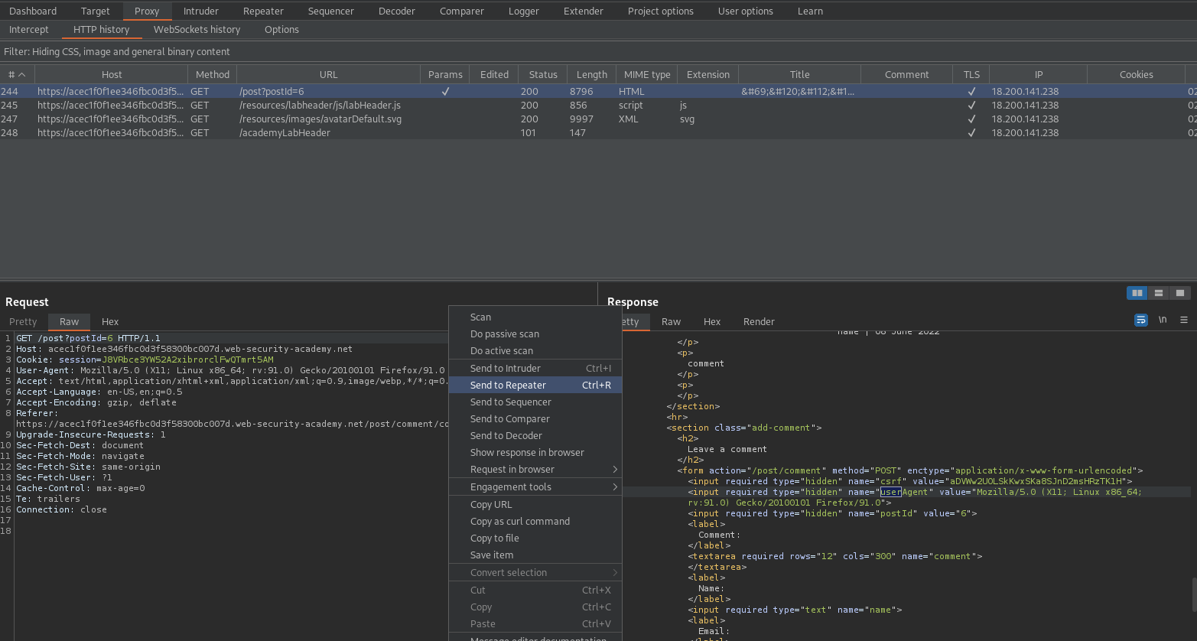Select Copy to file
The width and height of the screenshot is (1197, 641).
tap(535, 539)
